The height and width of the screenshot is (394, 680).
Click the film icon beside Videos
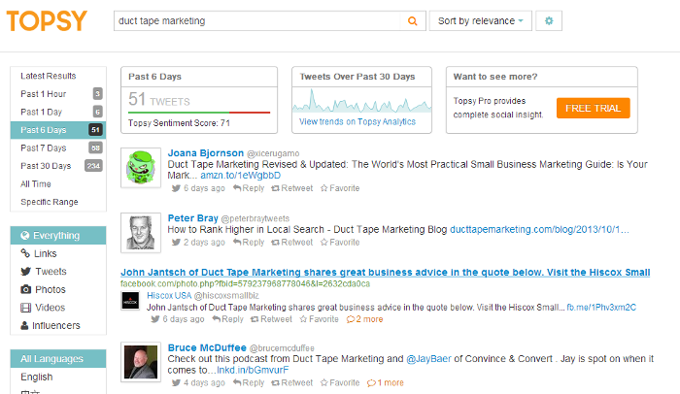[25, 308]
